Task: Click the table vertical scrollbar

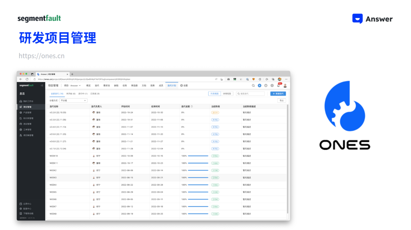Action: pos(287,159)
